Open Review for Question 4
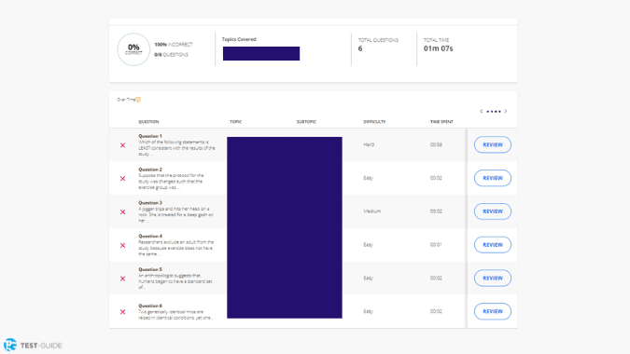This screenshot has width=630, height=354. (493, 245)
